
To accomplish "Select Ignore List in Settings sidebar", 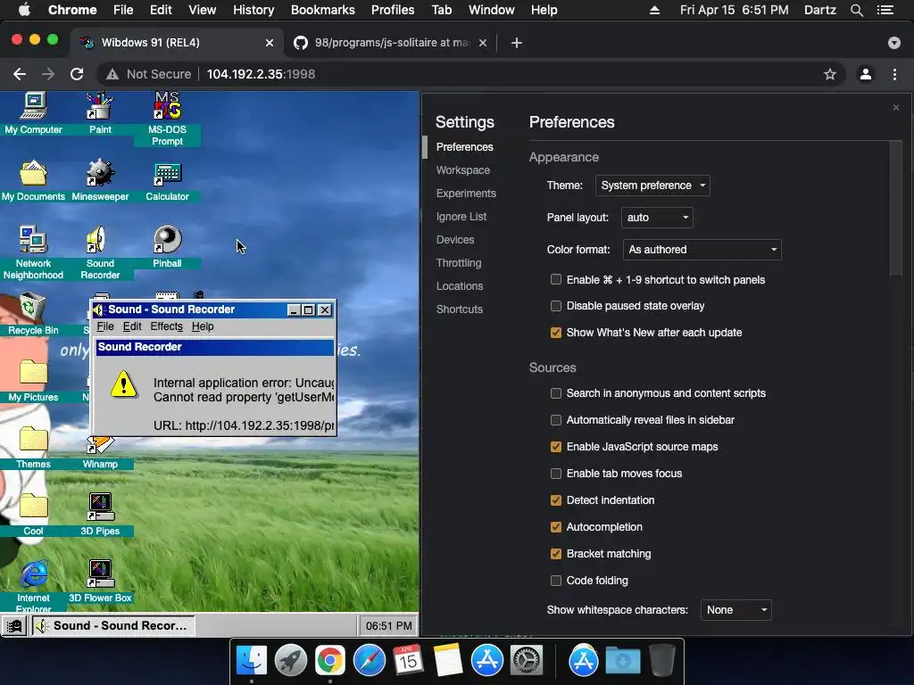I will (461, 217).
